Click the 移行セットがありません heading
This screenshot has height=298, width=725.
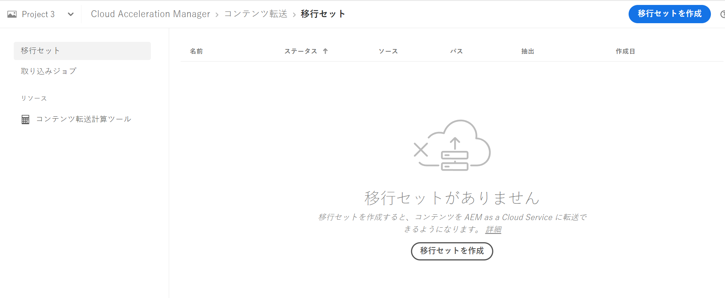click(452, 198)
